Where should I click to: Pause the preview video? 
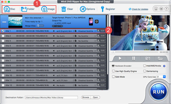pos(134,58)
